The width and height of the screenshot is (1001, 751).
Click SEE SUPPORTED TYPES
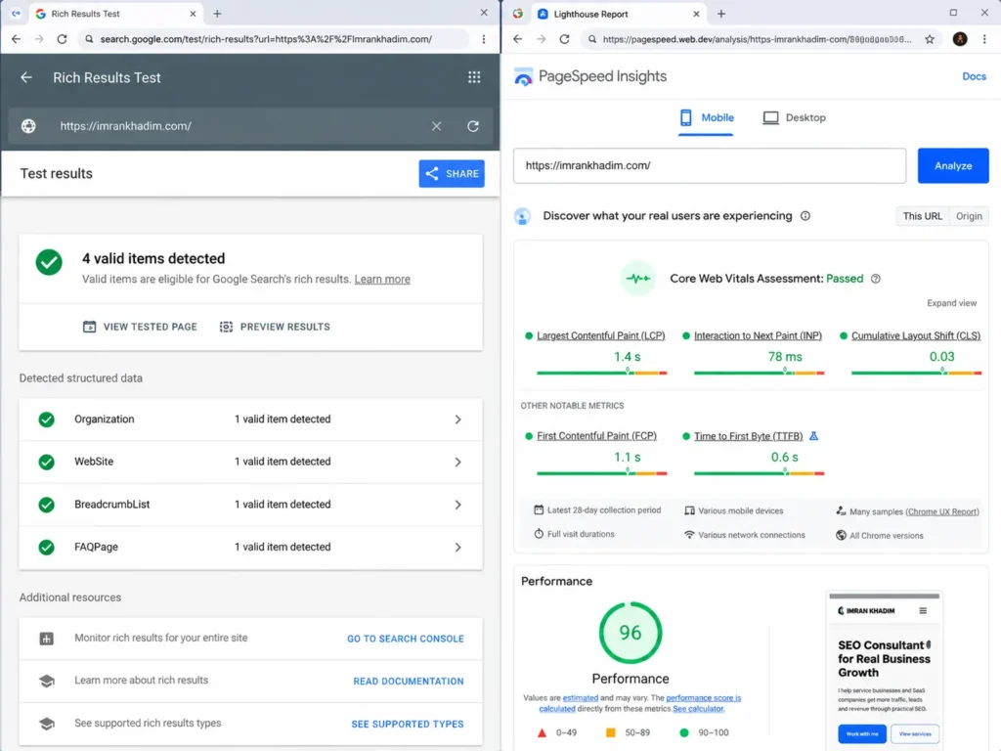point(408,725)
